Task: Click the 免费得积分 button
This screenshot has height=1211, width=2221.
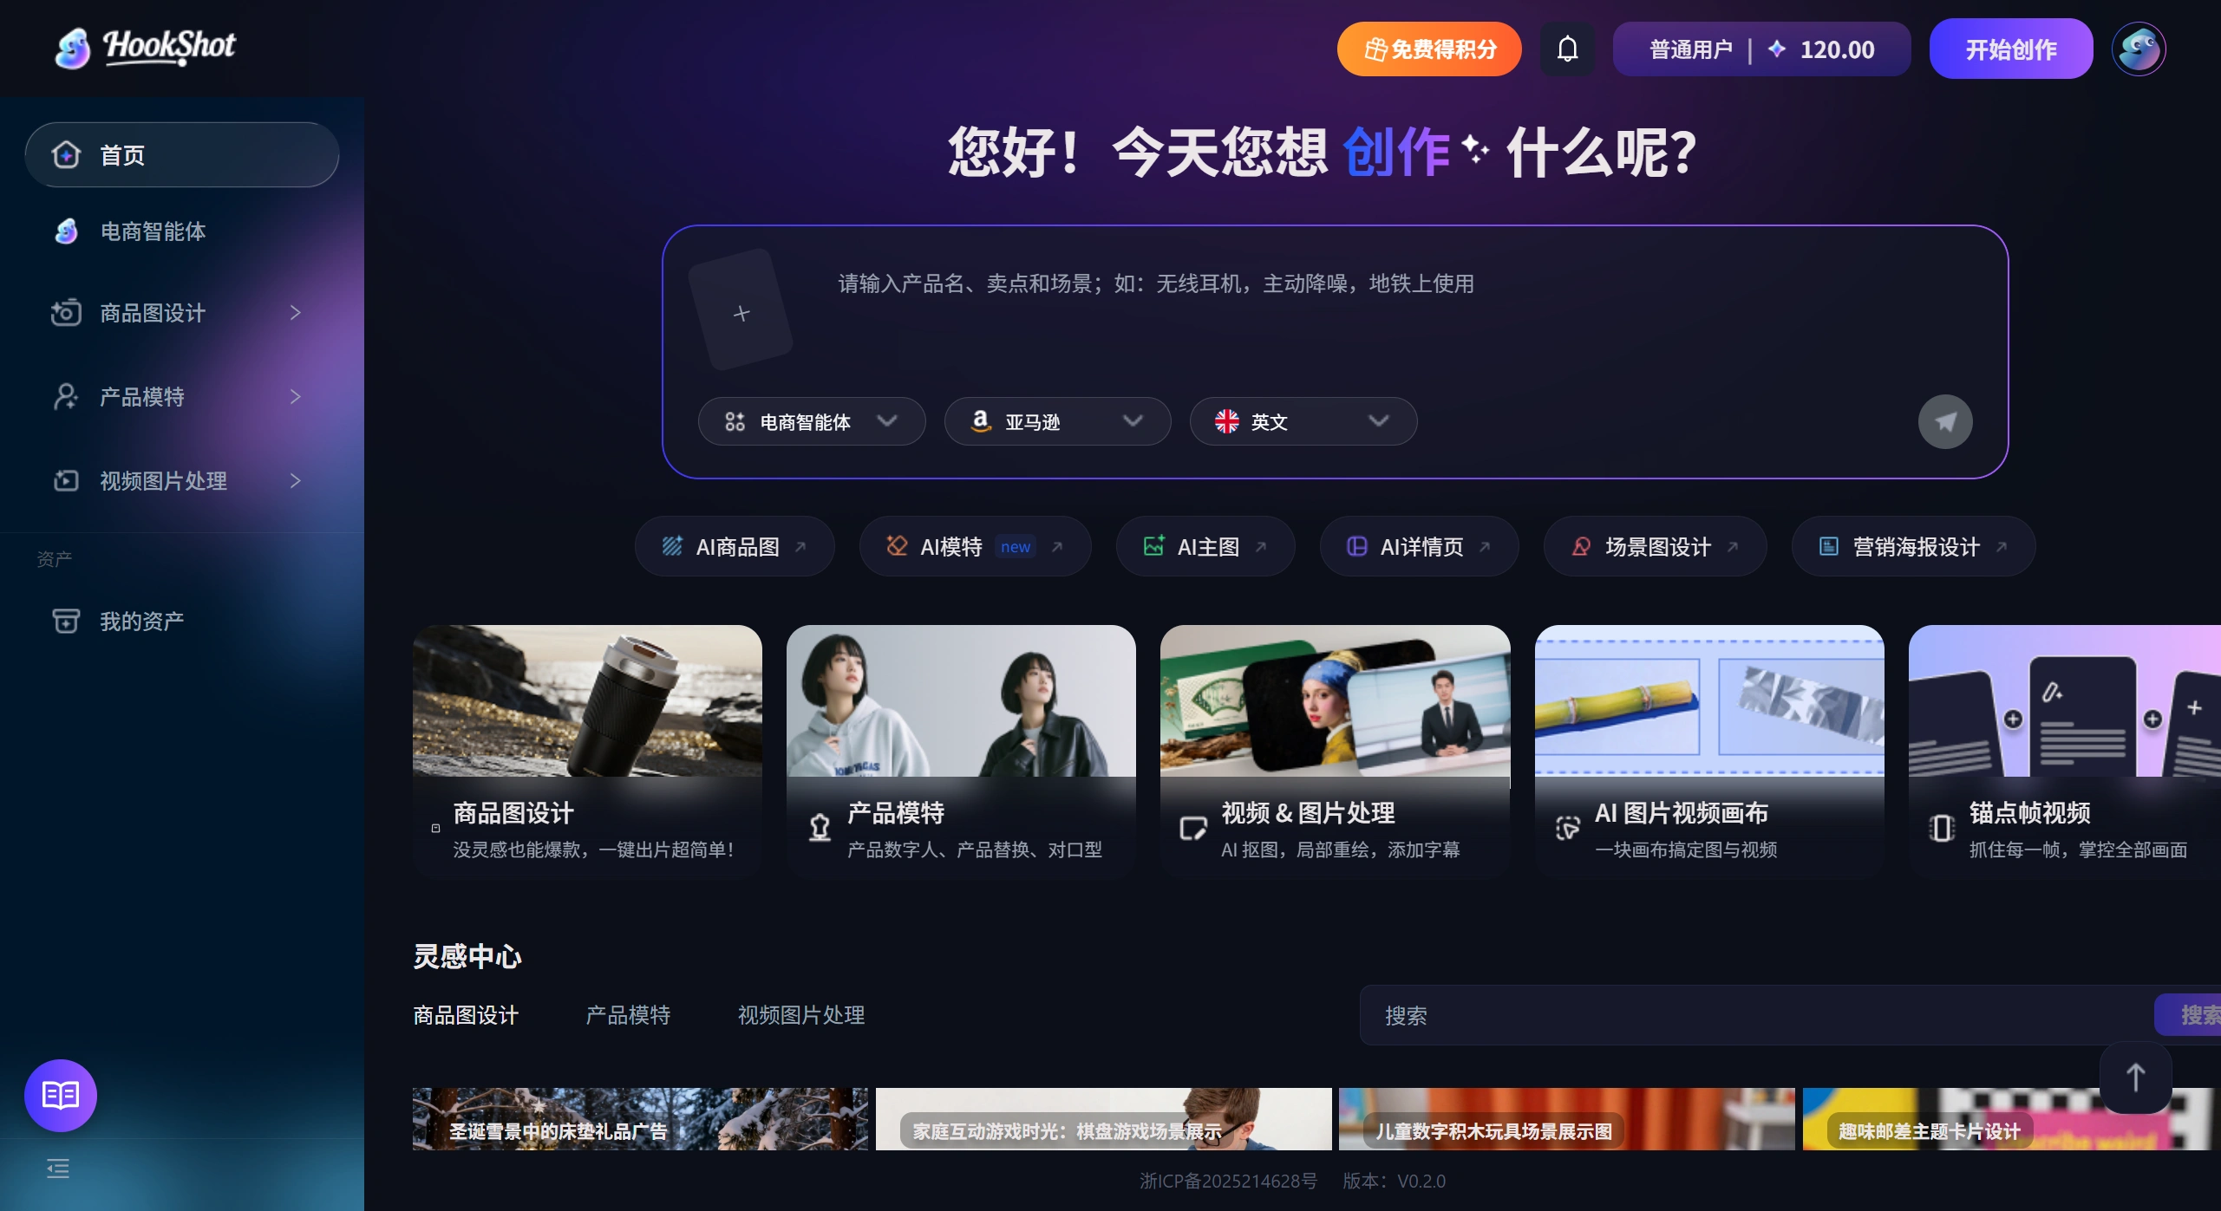Action: pos(1428,49)
